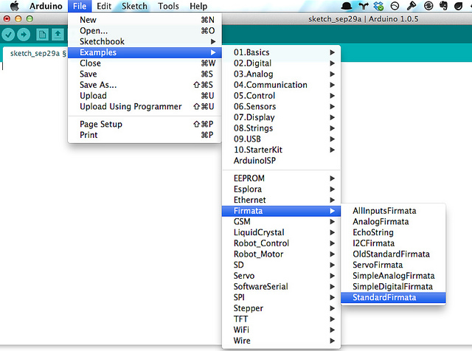Expand the 01.Basics examples submenu
This screenshot has width=472, height=351.
[x=281, y=52]
